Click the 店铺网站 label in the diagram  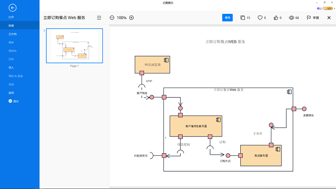(308, 115)
